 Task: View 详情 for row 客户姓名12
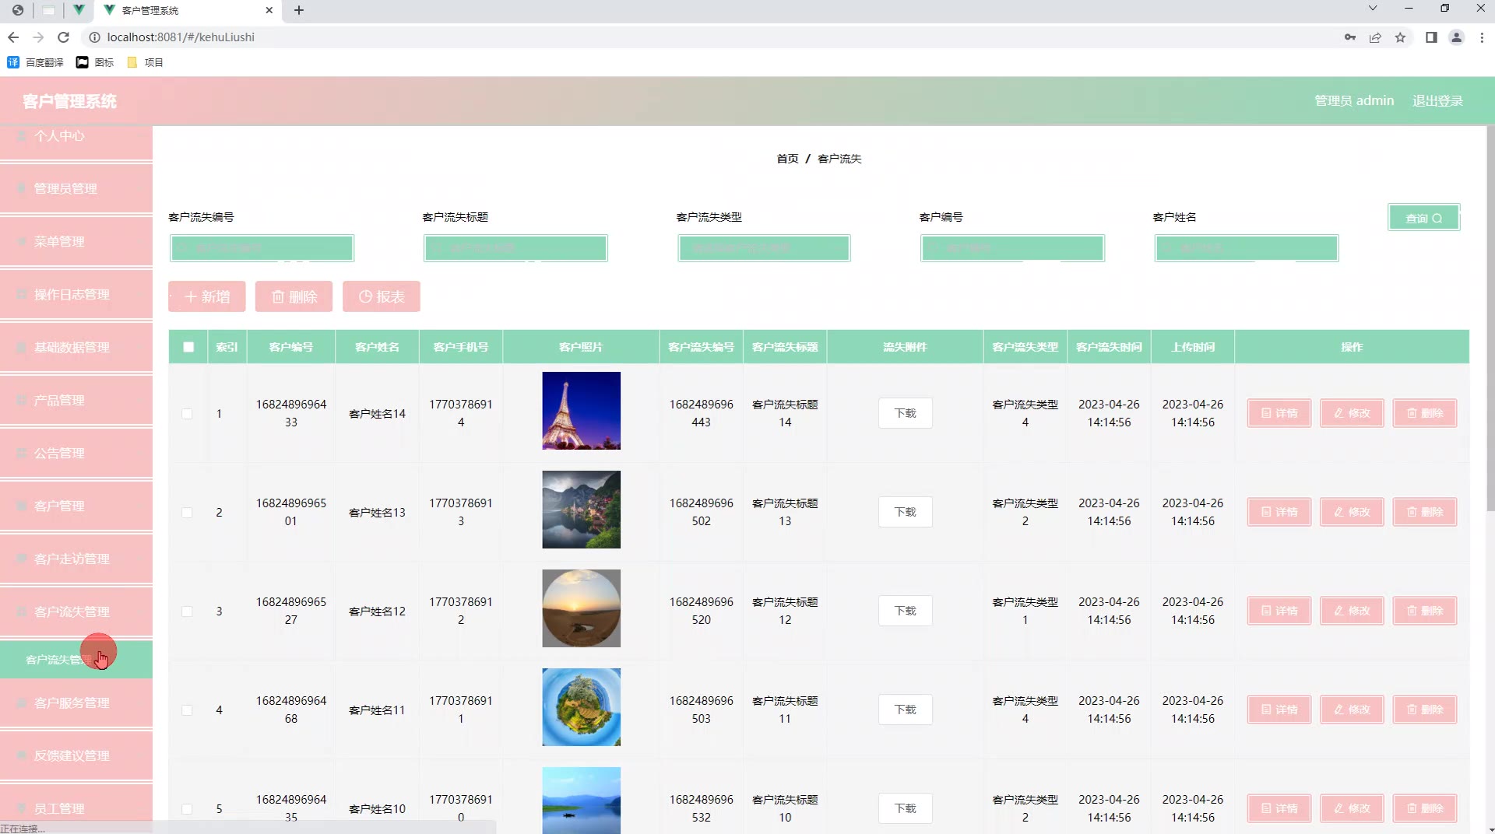click(1279, 611)
